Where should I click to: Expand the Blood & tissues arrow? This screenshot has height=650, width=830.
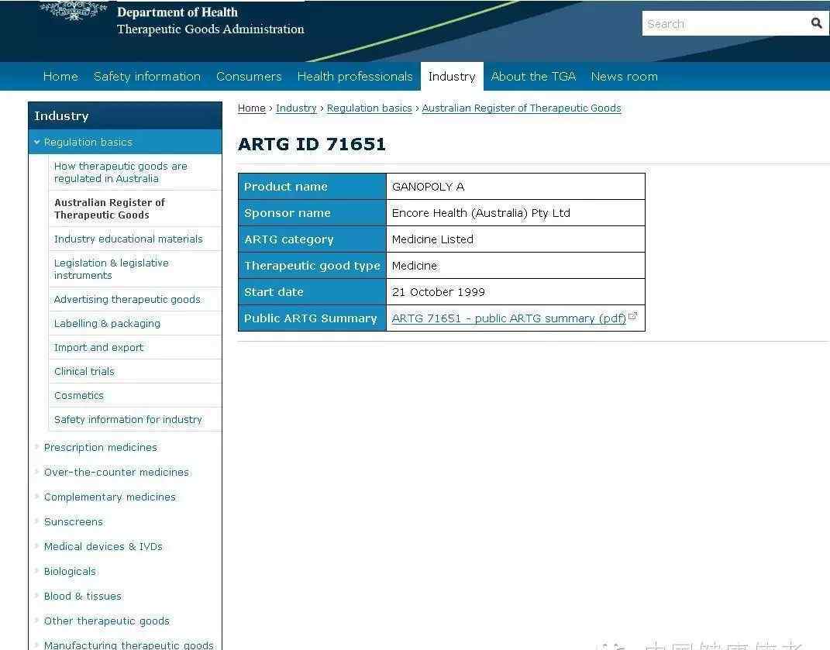36,596
